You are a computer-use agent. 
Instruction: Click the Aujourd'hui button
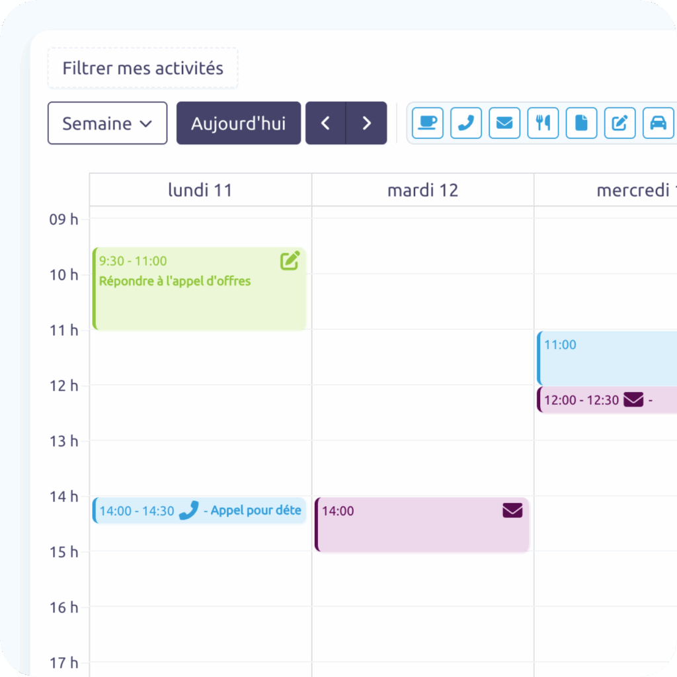[x=238, y=123]
